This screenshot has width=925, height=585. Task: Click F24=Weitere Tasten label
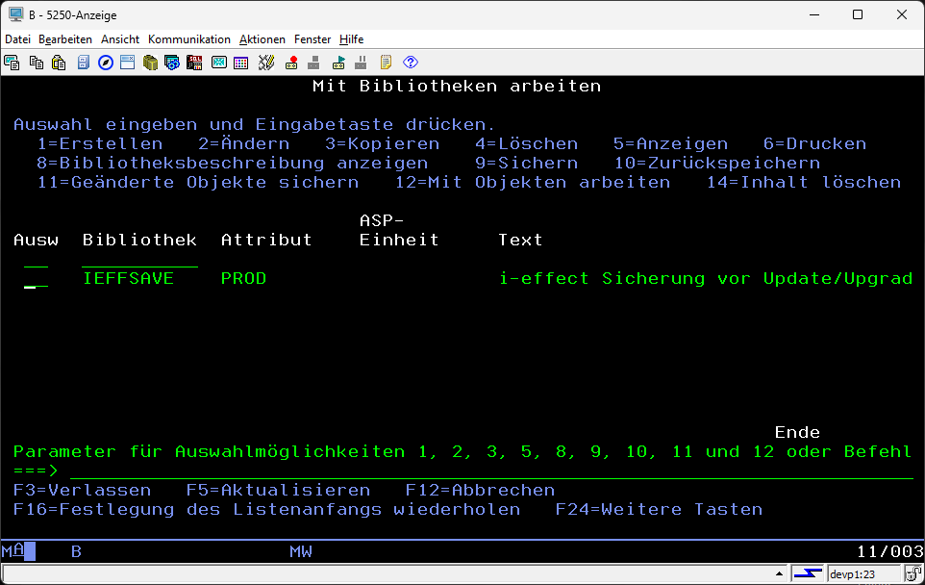pos(659,509)
